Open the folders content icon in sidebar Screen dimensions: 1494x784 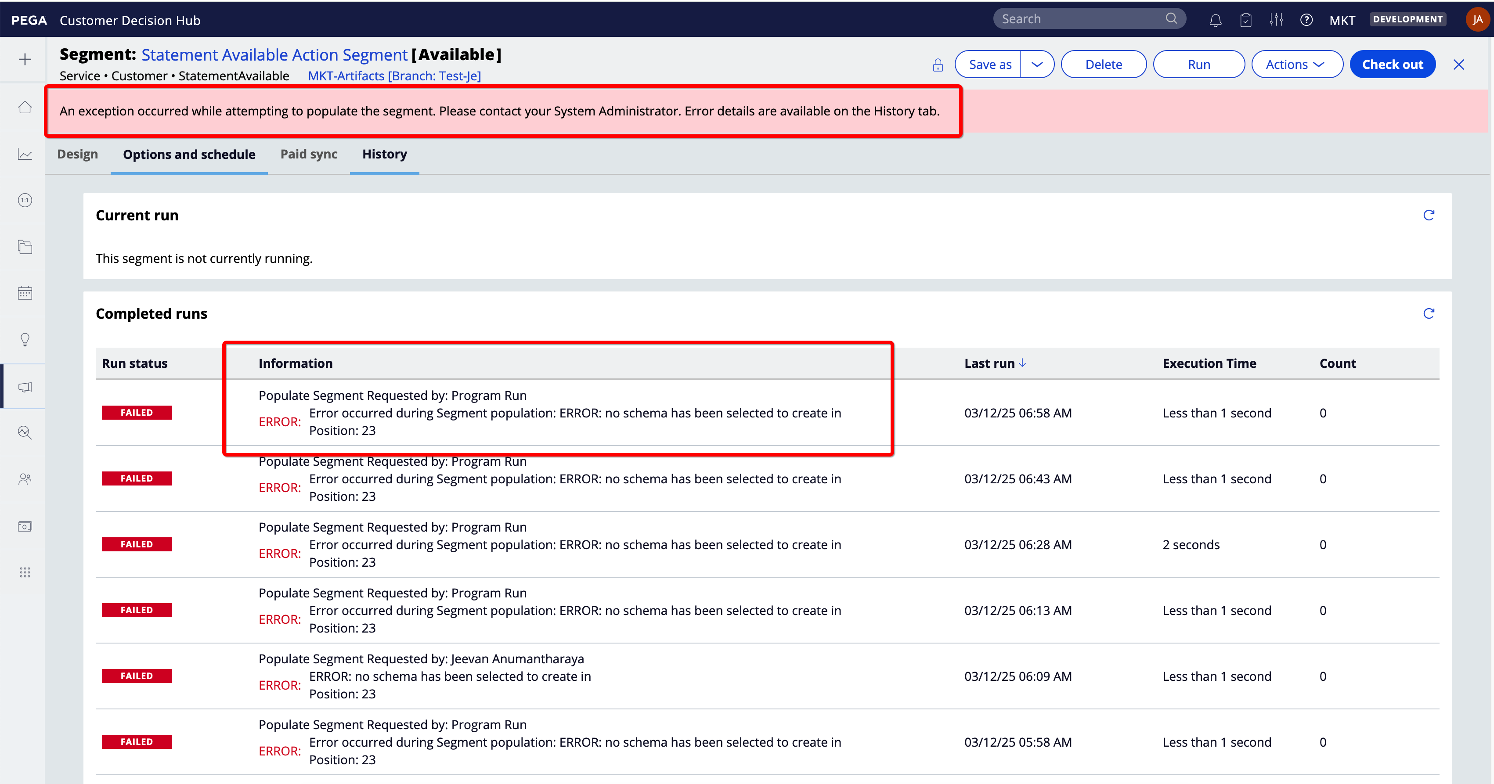(25, 246)
